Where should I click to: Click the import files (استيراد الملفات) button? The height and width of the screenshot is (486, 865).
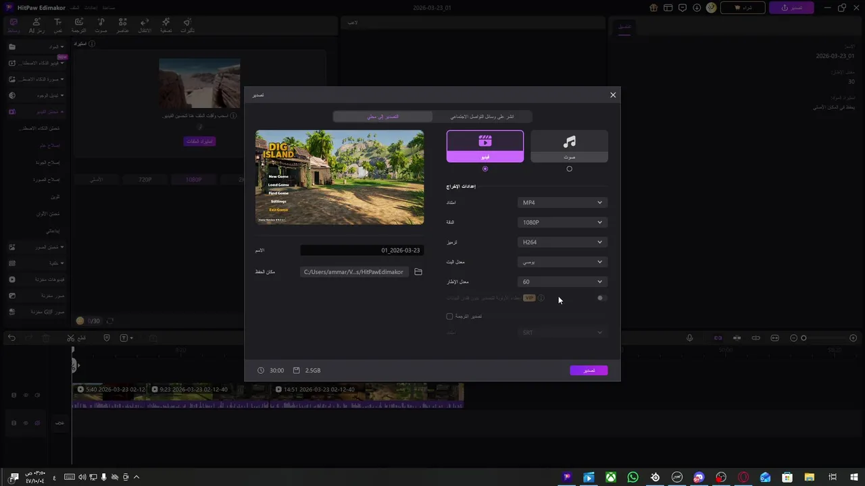pos(199,141)
